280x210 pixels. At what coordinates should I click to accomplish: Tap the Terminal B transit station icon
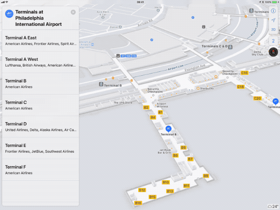point(101,84)
